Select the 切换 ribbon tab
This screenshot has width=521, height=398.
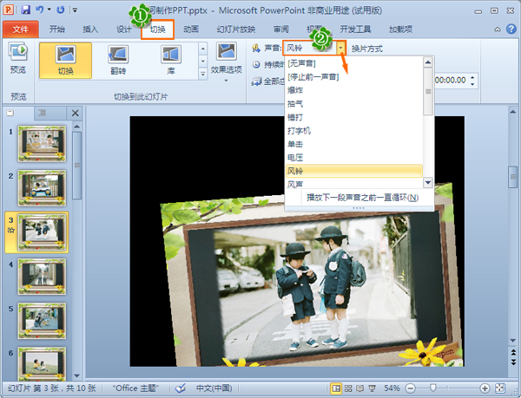157,29
